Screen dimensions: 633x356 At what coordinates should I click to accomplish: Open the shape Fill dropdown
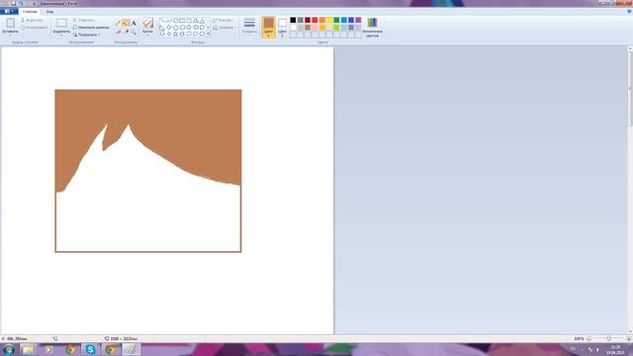coord(225,28)
